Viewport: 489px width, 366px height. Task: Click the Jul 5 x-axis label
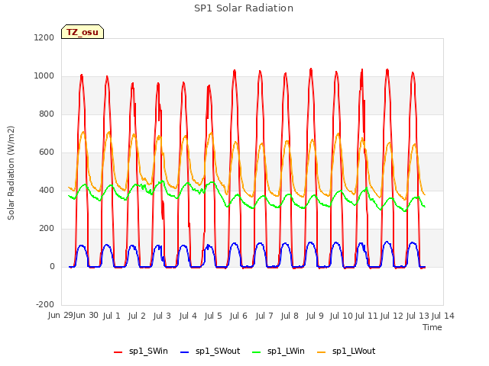213,316
